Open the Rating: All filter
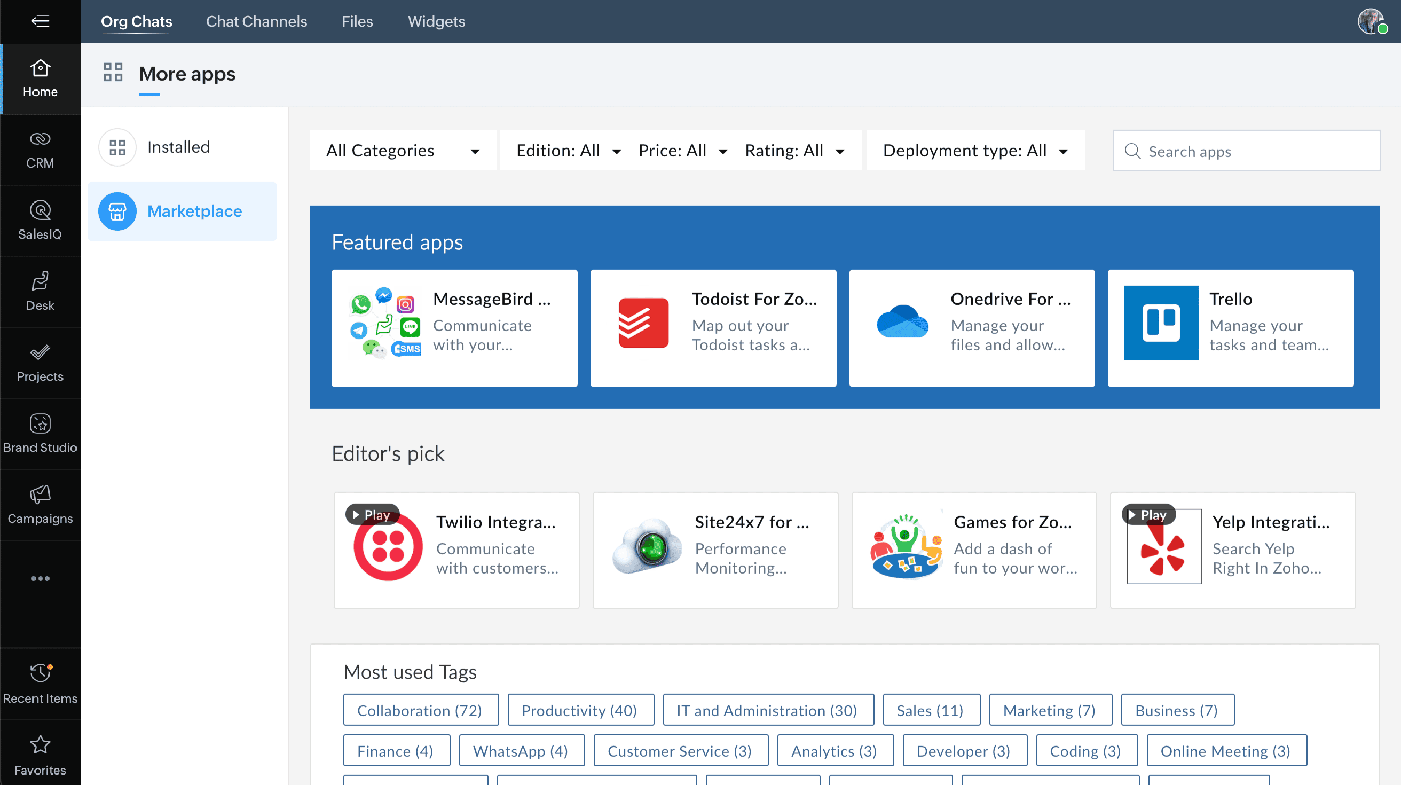This screenshot has height=785, width=1401. click(x=794, y=151)
